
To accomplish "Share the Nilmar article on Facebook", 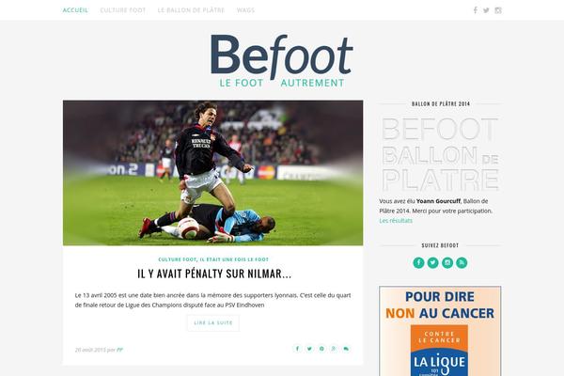I will [x=297, y=349].
